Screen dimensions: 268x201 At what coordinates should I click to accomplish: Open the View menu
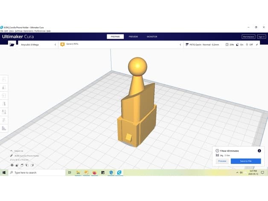[12, 31]
